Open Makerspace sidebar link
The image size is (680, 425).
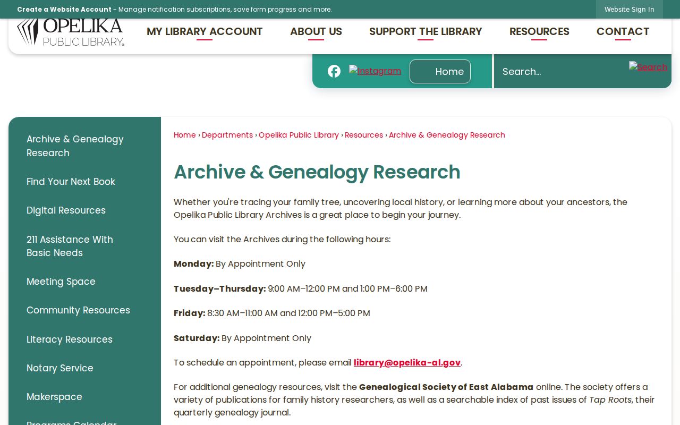coord(84,397)
